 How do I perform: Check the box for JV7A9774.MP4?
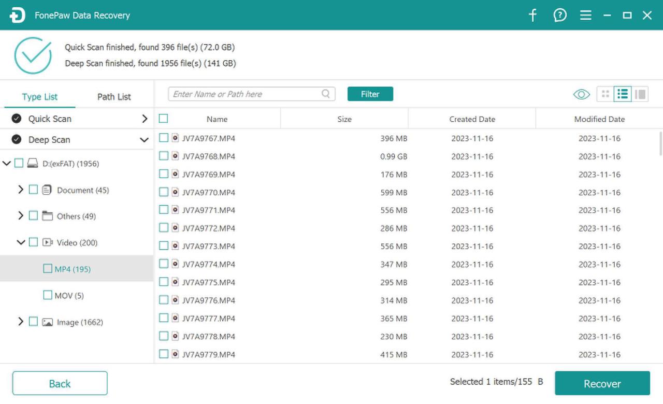pos(163,264)
